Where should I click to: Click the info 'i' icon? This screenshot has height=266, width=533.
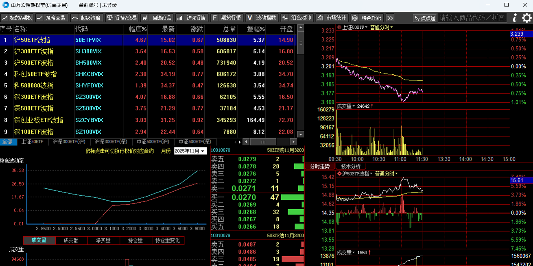click(515, 18)
